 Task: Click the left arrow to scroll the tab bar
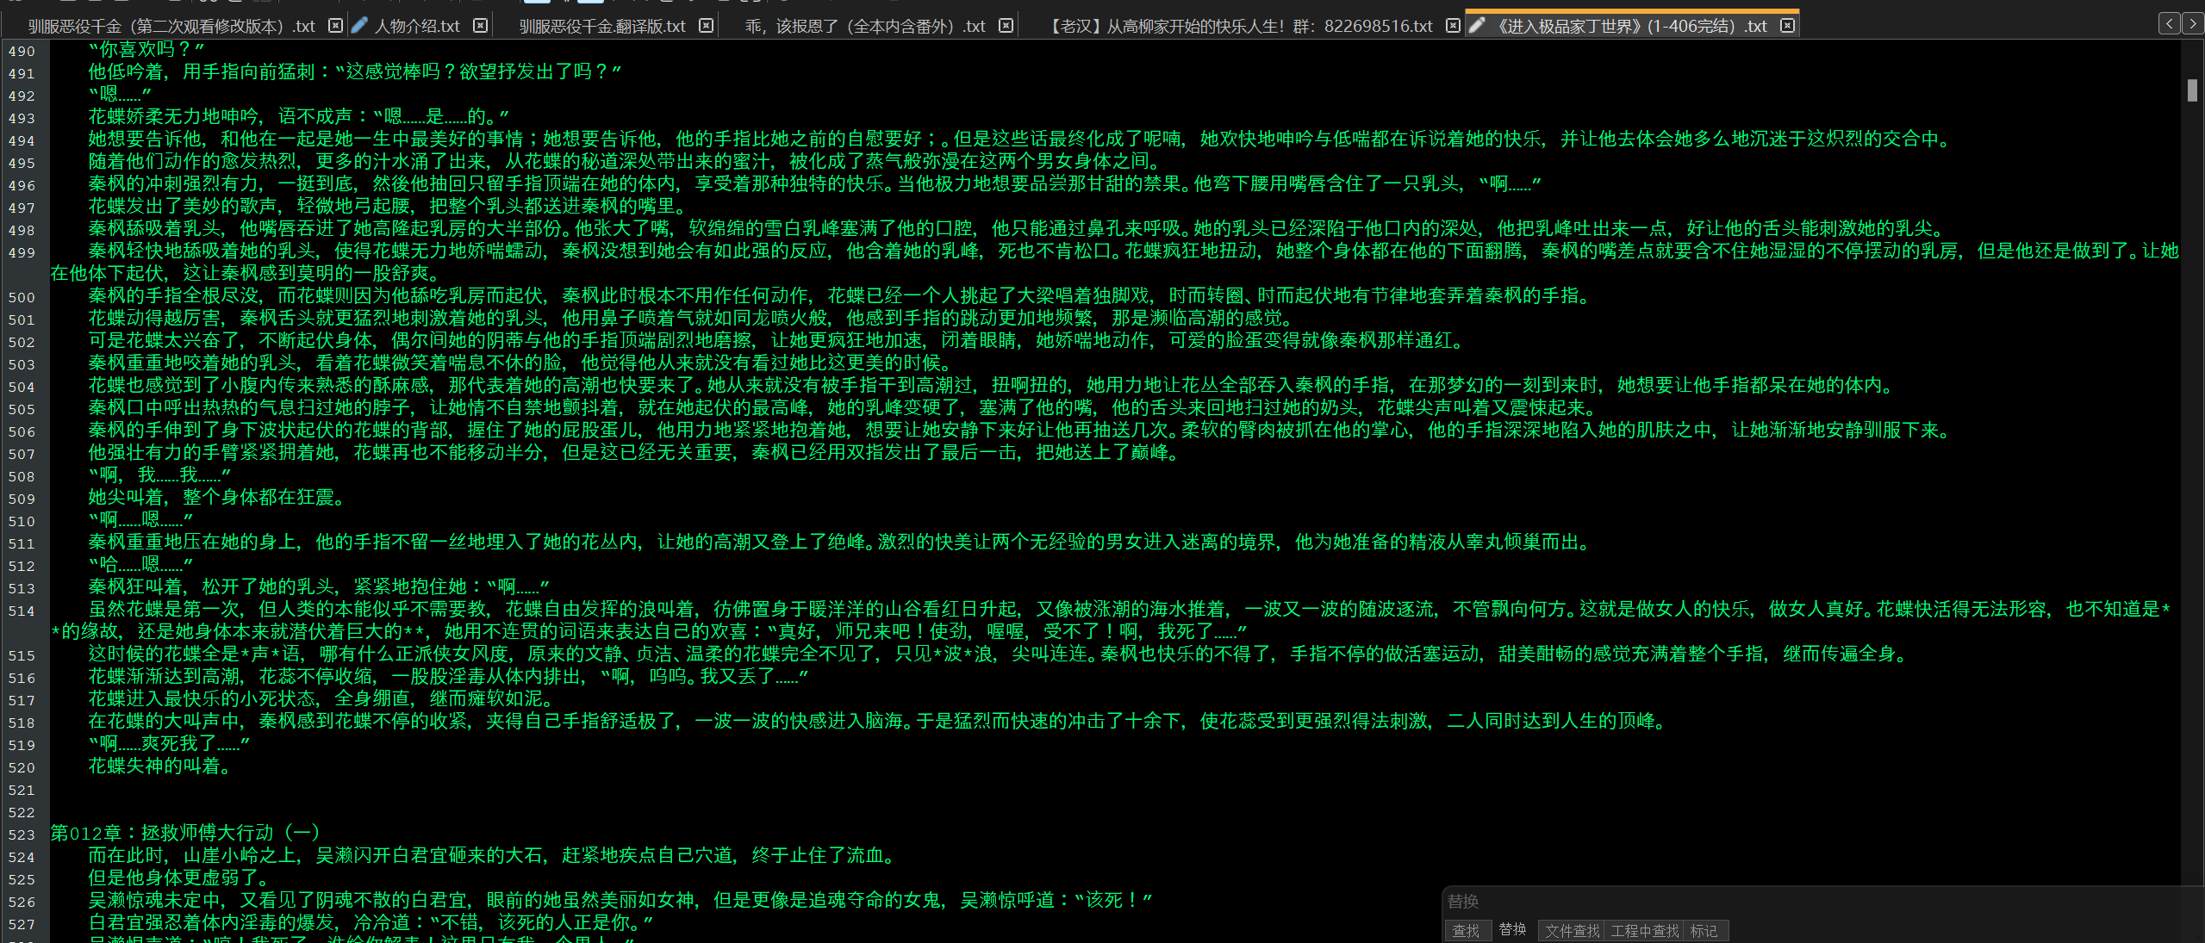pos(2169,25)
